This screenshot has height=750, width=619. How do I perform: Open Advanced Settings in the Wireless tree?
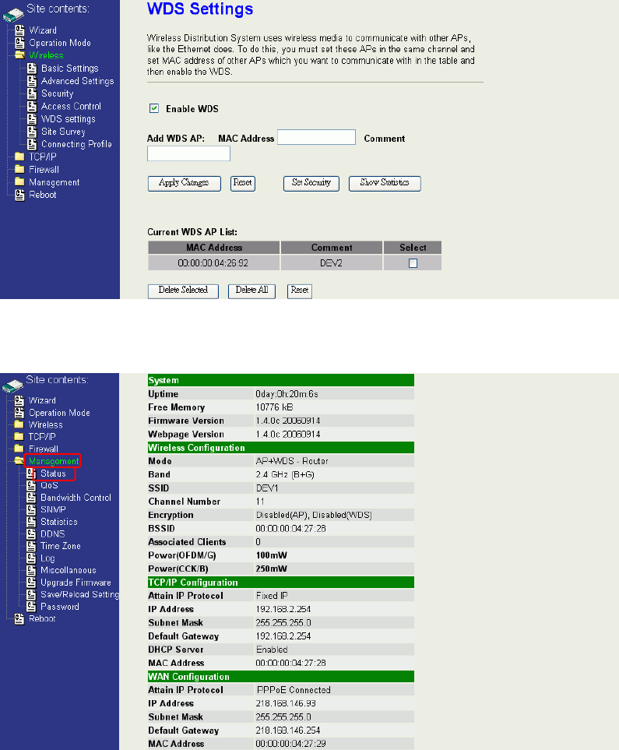pos(78,81)
